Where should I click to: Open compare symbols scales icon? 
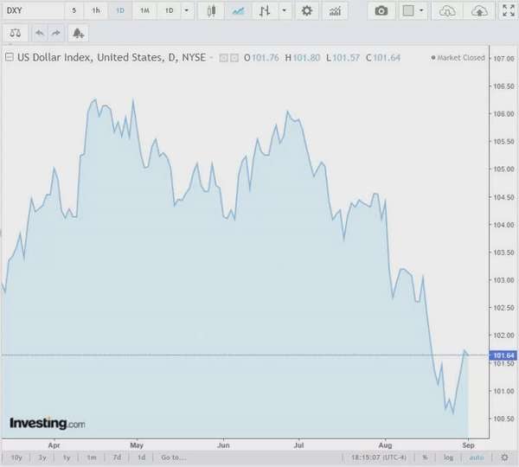click(16, 33)
